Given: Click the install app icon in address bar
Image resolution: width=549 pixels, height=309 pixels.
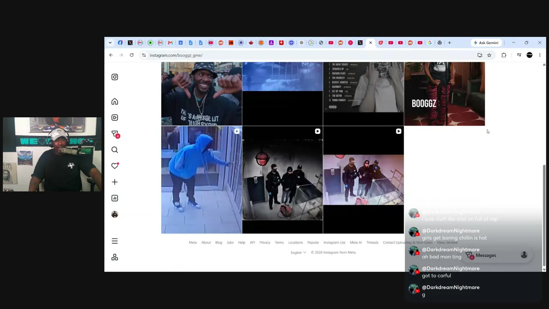Looking at the screenshot, I should (480, 55).
